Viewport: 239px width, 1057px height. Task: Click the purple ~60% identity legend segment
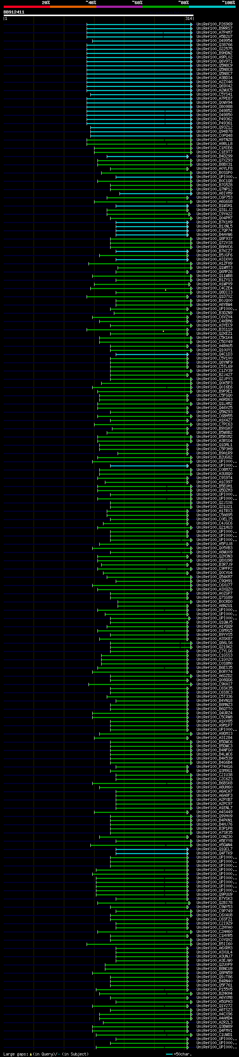(120, 7)
